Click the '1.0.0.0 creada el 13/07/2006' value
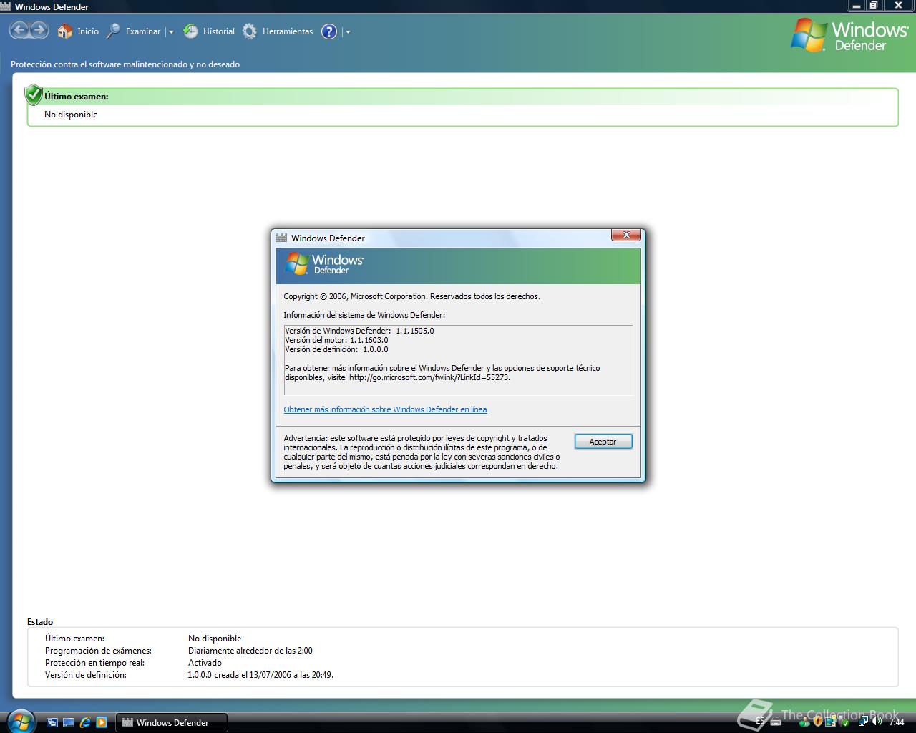This screenshot has width=916, height=733. [260, 675]
